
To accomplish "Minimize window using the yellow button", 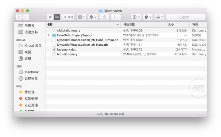I will click(x=22, y=11).
